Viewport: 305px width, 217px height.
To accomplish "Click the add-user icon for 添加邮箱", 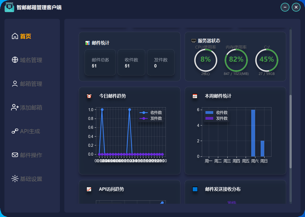I will [15, 108].
